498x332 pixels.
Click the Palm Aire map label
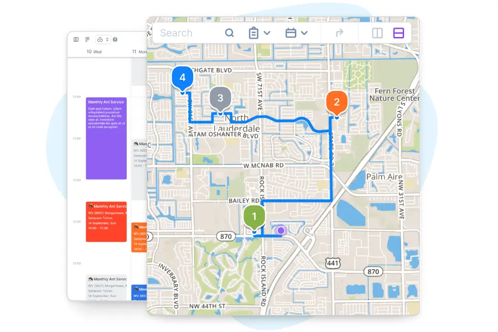385,177
